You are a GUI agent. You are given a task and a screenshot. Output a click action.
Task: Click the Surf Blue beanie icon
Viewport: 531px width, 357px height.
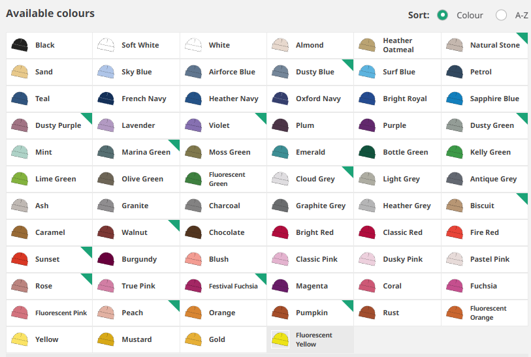368,72
